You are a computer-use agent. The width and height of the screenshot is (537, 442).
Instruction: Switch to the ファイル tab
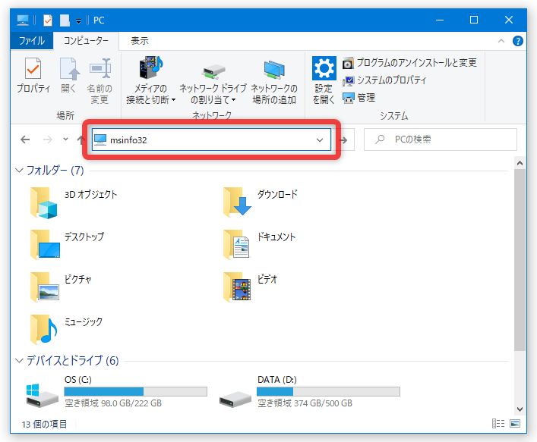[31, 41]
